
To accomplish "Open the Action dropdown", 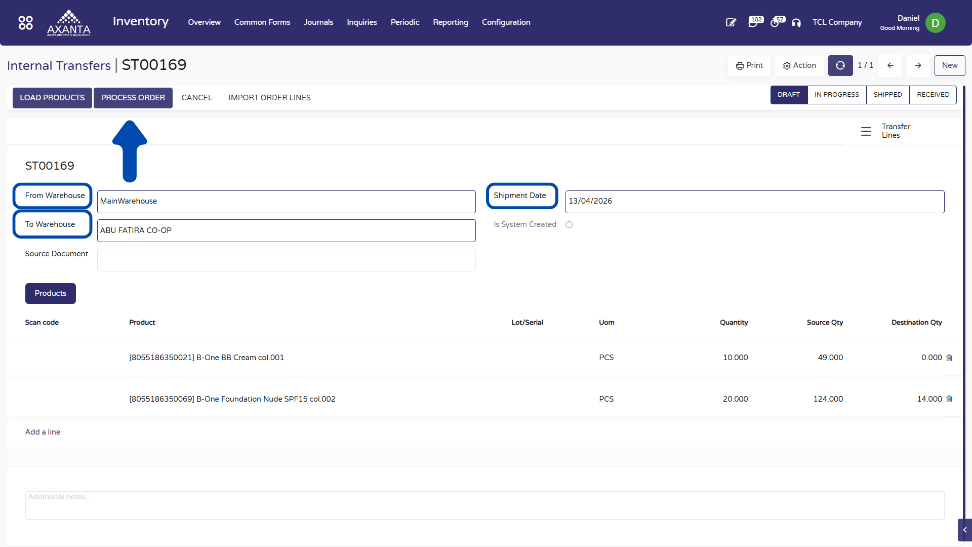I will 799,65.
